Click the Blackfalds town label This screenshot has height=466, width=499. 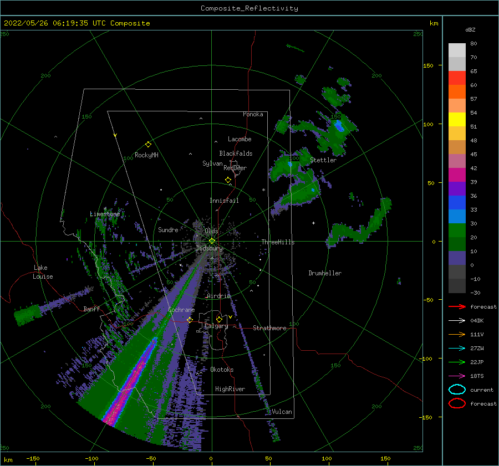point(236,153)
